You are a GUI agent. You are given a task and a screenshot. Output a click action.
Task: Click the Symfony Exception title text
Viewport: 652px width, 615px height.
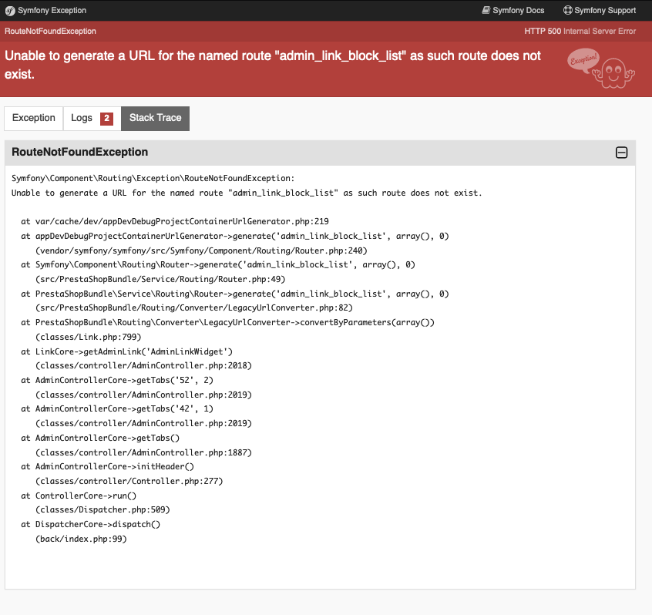[x=52, y=10]
